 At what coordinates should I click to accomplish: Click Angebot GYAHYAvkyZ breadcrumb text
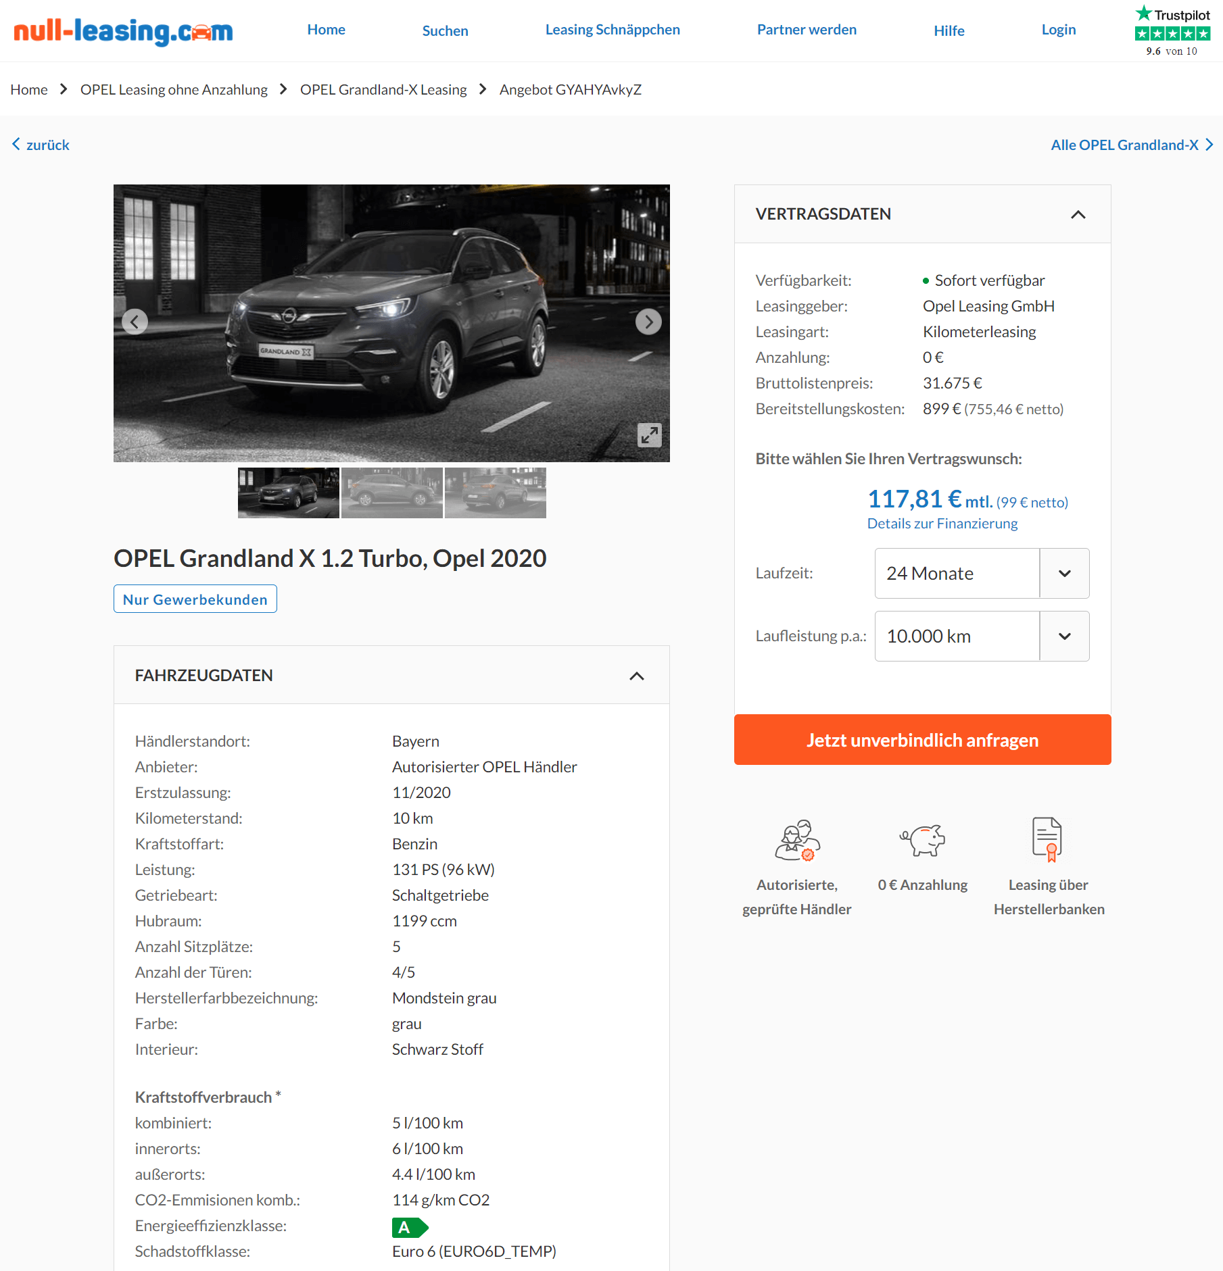click(x=571, y=89)
